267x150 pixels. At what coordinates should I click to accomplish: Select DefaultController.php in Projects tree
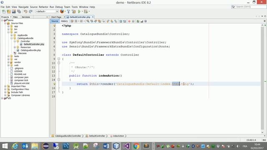point(34,44)
